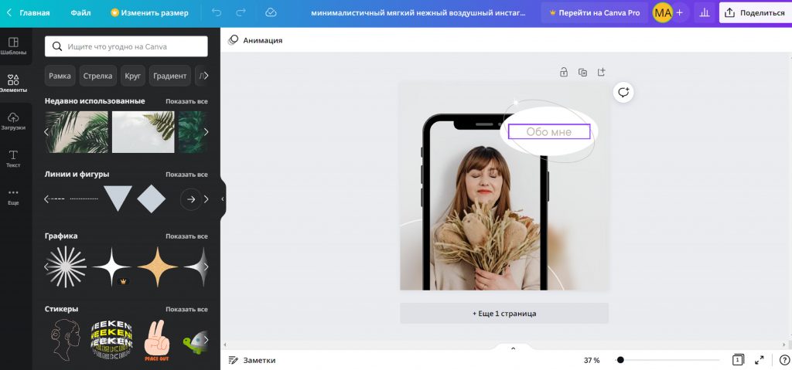Screen dimensions: 792x370
Task: Show all Недавно использованные items
Action: coord(186,101)
